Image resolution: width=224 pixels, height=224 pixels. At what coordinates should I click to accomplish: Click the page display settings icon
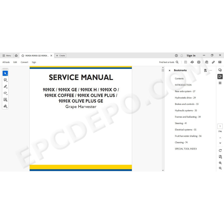tap(220, 157)
